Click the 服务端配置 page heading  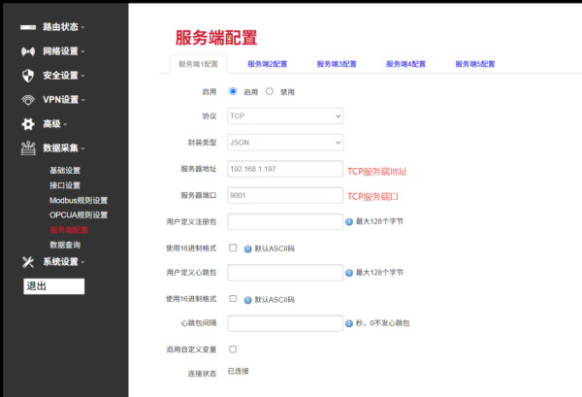tap(216, 38)
